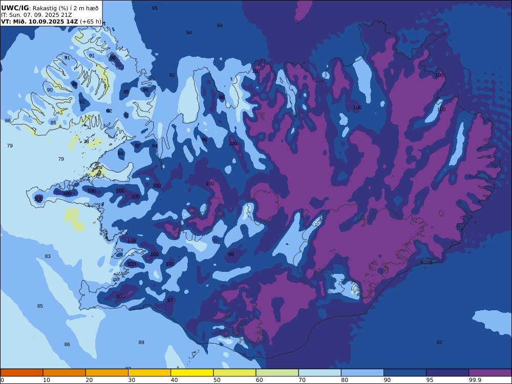This screenshot has width=512, height=384.
Task: Select the 30–40 golden legend swatch
Action: point(150,373)
